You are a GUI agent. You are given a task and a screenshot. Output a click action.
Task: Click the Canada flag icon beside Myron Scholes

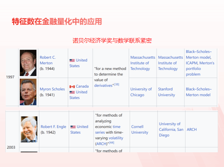point(72,86)
